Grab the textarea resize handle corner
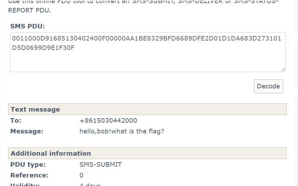This screenshot has height=186, width=298. (x=283, y=69)
